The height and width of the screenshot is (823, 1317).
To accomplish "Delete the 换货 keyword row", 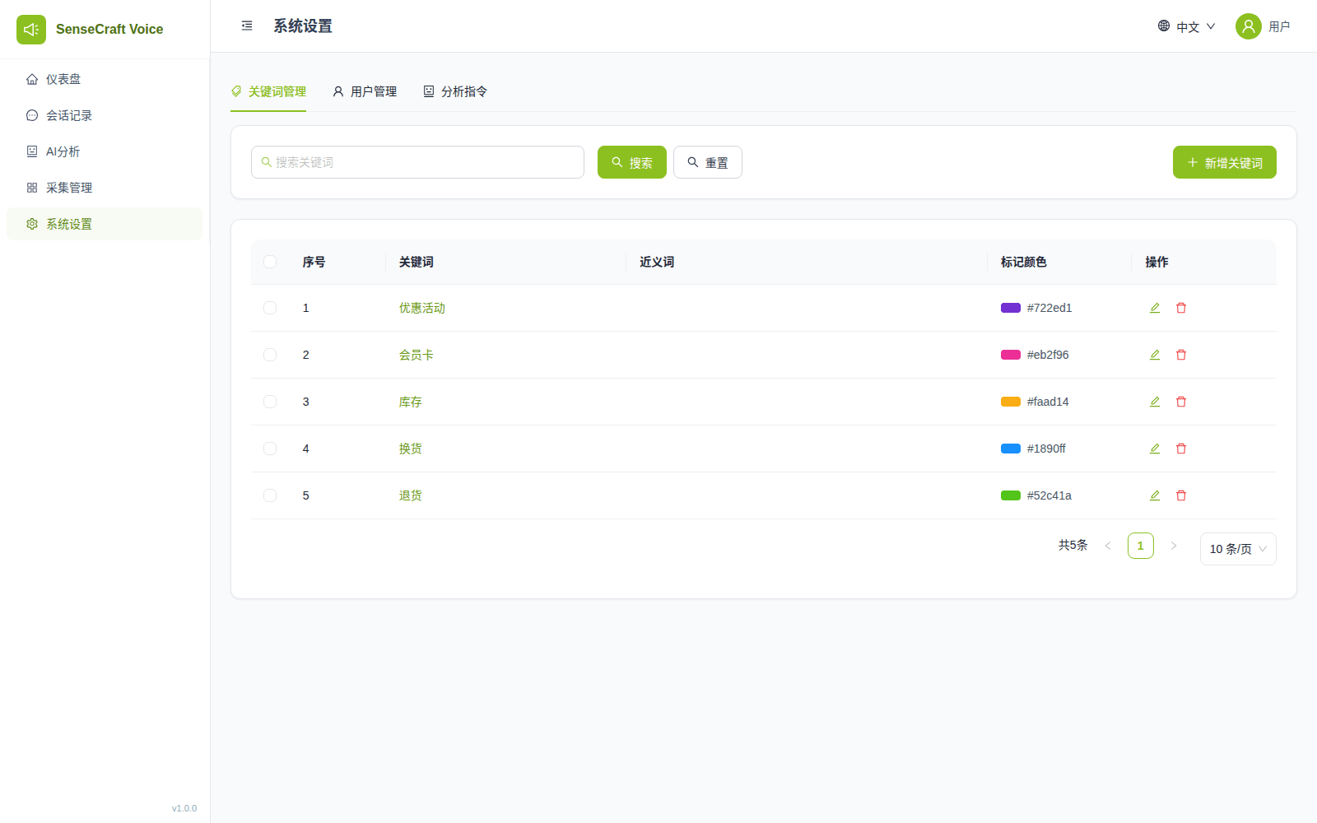I will click(x=1181, y=449).
